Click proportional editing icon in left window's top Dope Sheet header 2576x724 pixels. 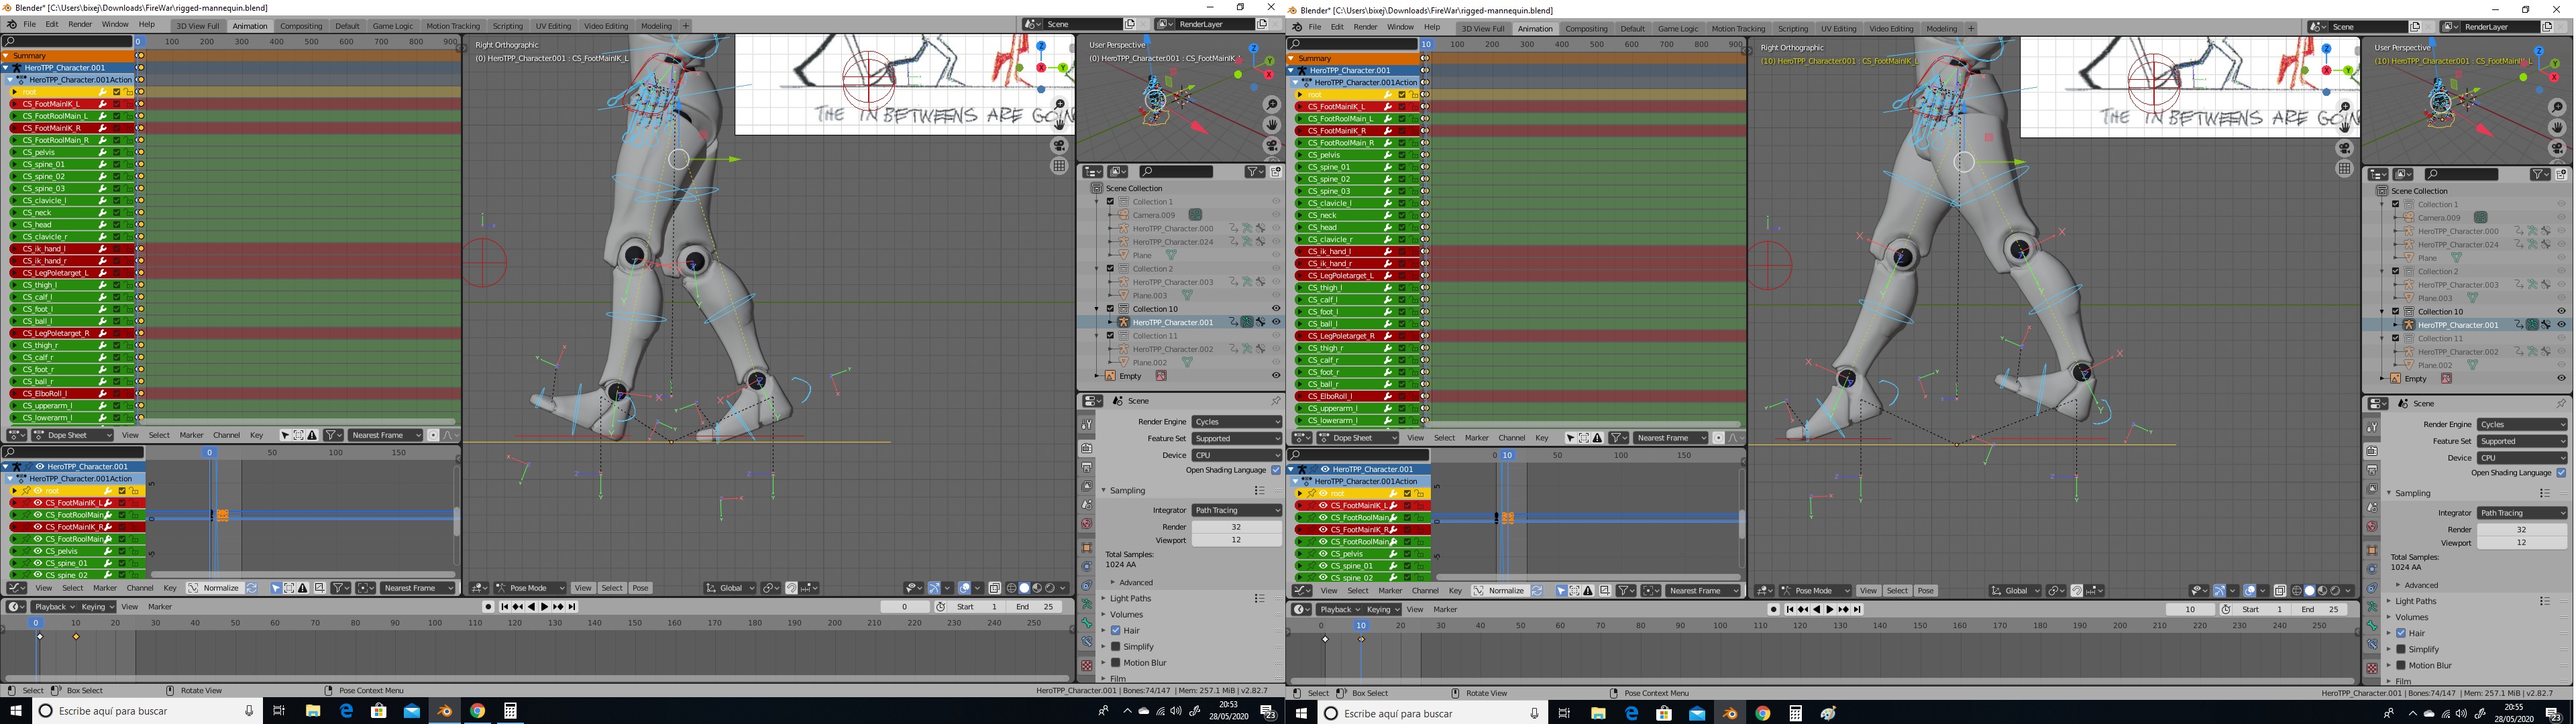coord(433,435)
